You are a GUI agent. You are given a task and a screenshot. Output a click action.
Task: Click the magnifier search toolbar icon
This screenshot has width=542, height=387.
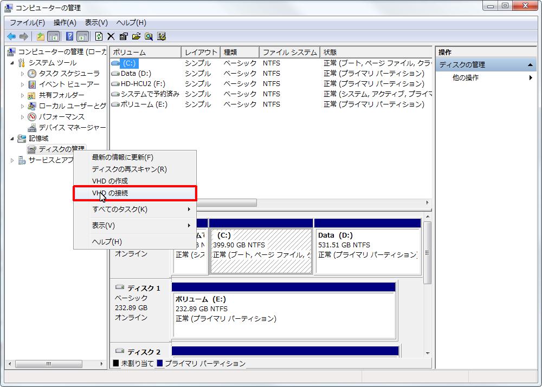(149, 36)
